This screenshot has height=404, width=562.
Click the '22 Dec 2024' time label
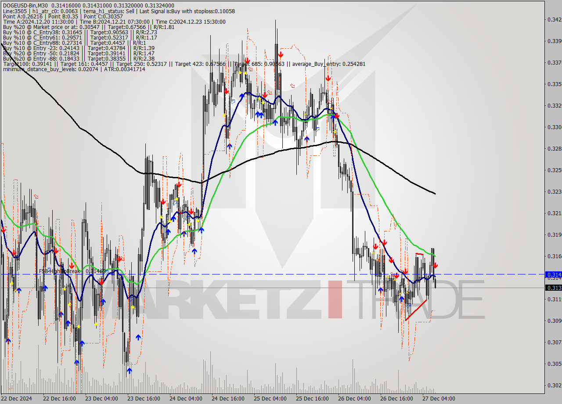pyautogui.click(x=16, y=399)
